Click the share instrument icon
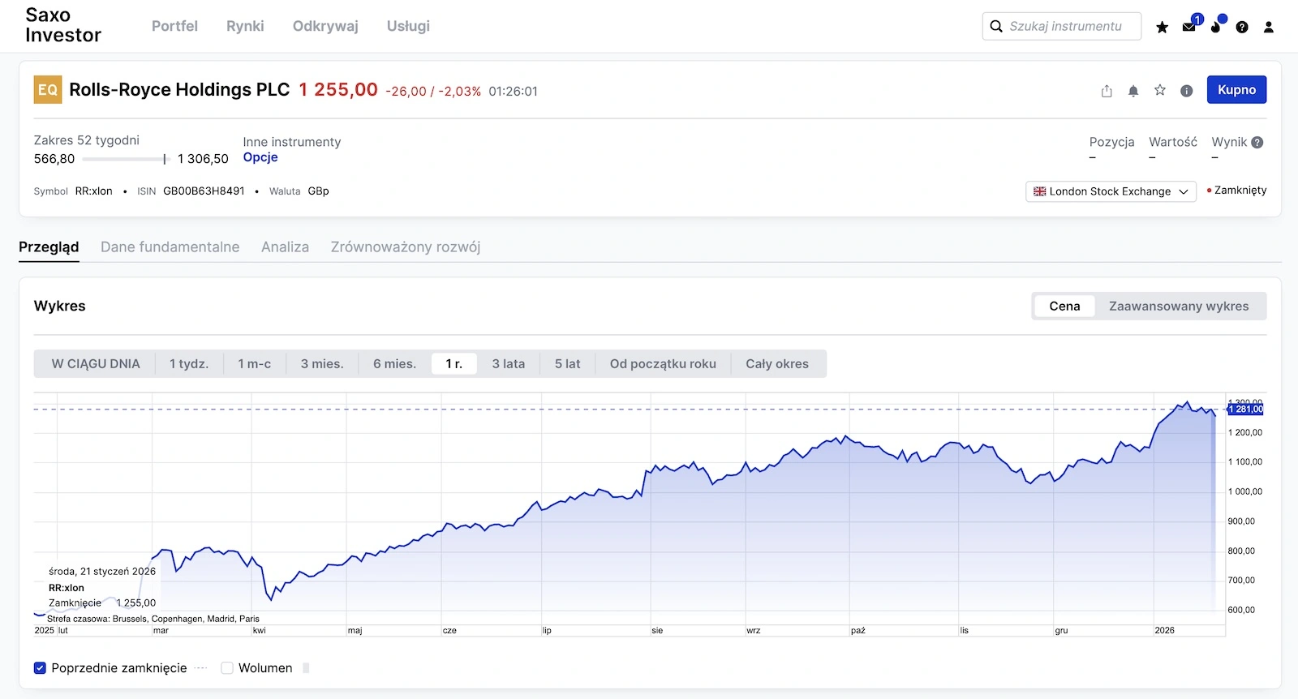This screenshot has width=1298, height=699. point(1107,91)
